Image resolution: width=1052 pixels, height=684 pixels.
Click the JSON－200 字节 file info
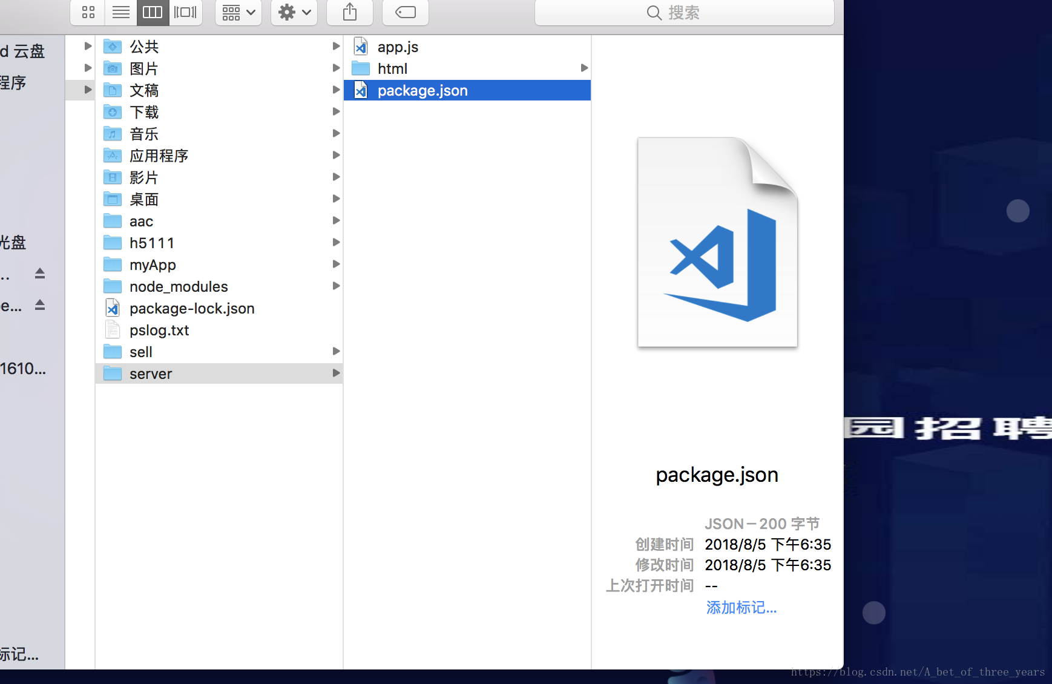coord(762,524)
